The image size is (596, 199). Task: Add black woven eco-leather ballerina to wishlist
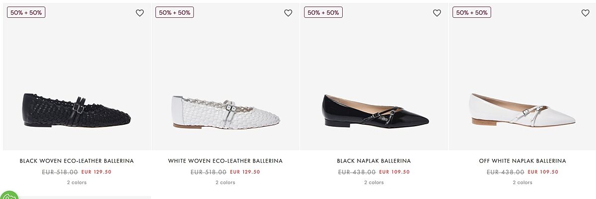pos(140,13)
